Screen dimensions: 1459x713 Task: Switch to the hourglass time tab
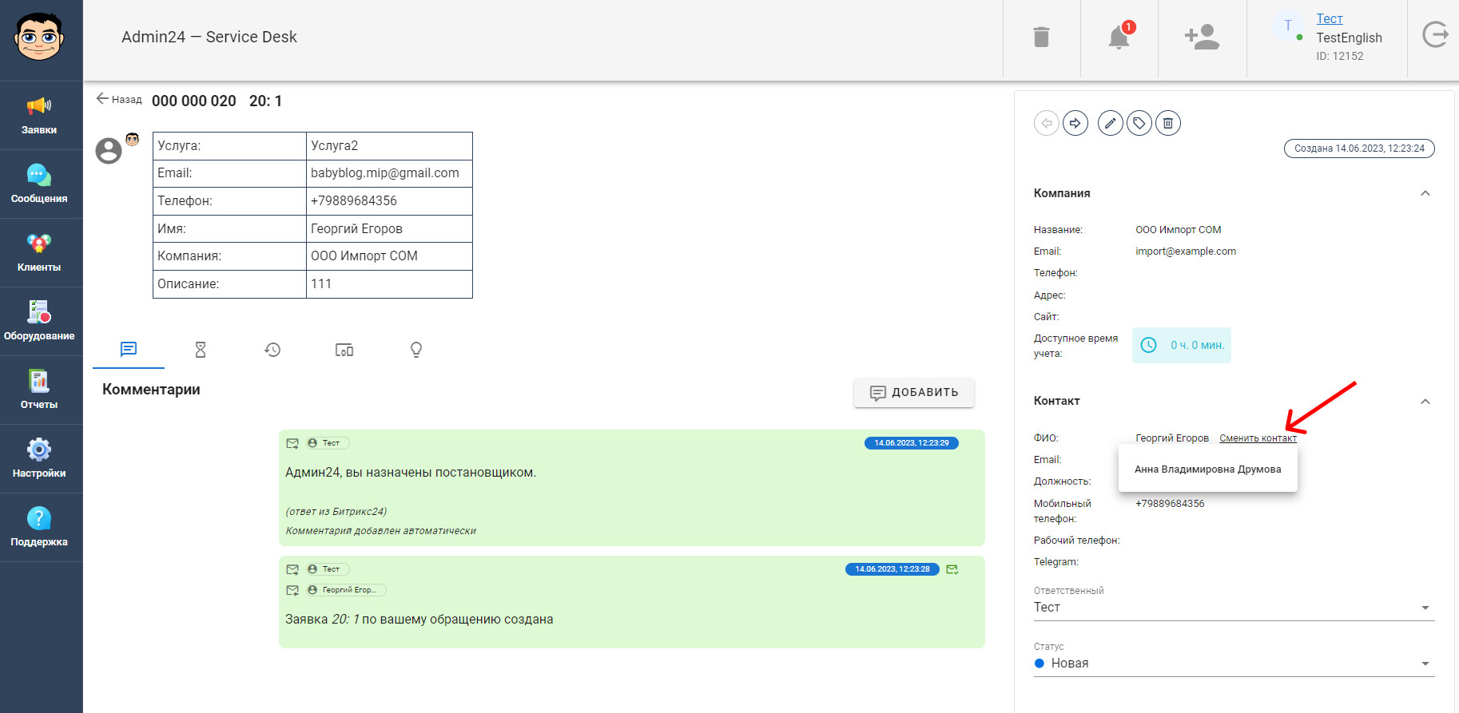[x=201, y=350]
